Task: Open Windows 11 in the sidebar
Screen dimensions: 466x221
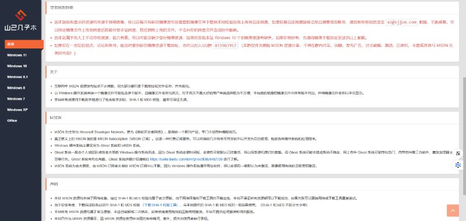Action: [17, 55]
